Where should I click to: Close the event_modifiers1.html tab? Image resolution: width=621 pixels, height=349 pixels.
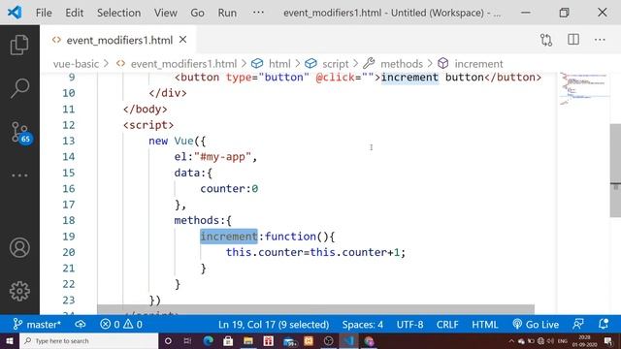coord(182,40)
